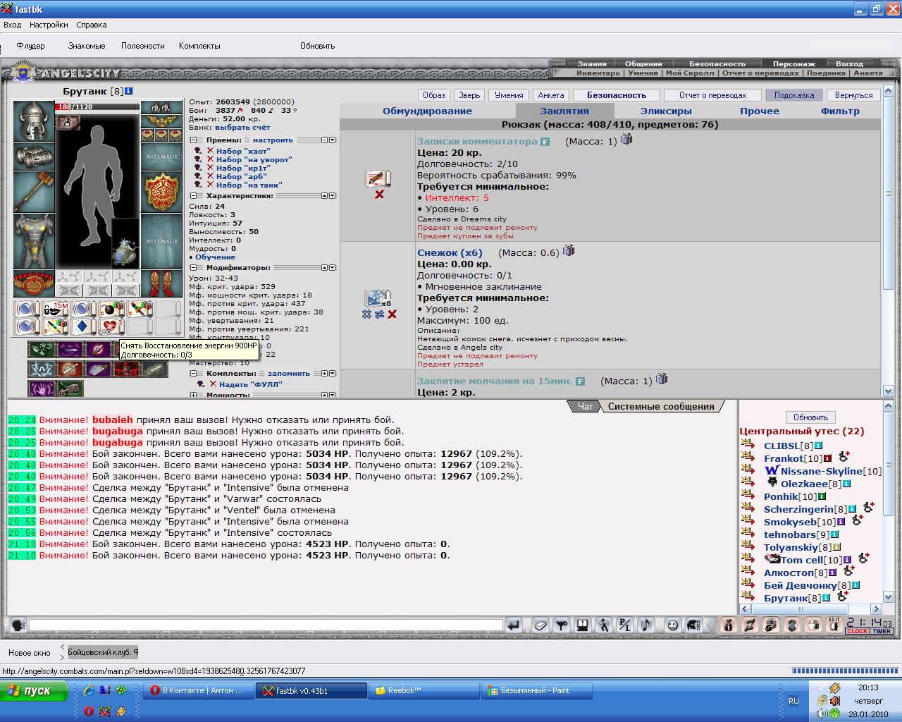Use the Снежок x6 snowball scroll icon
The height and width of the screenshot is (722, 902).
tap(376, 298)
